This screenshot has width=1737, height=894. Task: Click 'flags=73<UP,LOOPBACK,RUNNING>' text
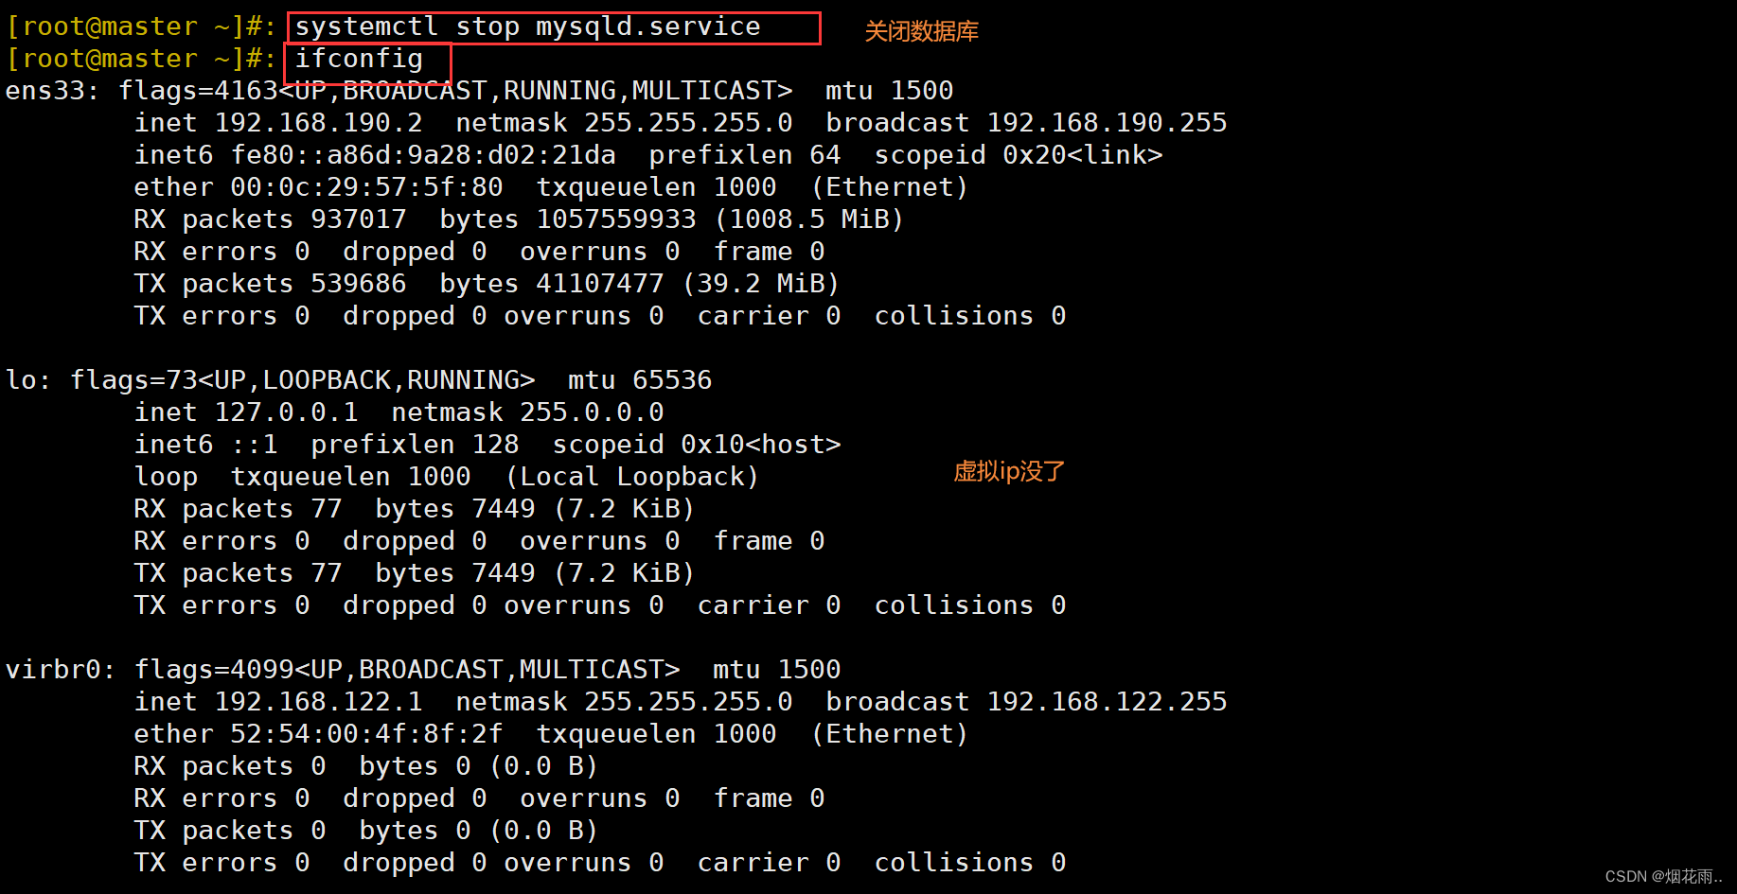point(303,381)
